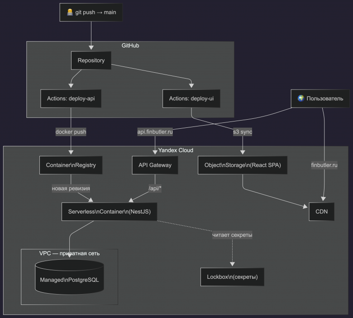The width and height of the screenshot is (353, 318).
Task: Select the Serverless Container (NestJS) node
Action: click(x=110, y=212)
